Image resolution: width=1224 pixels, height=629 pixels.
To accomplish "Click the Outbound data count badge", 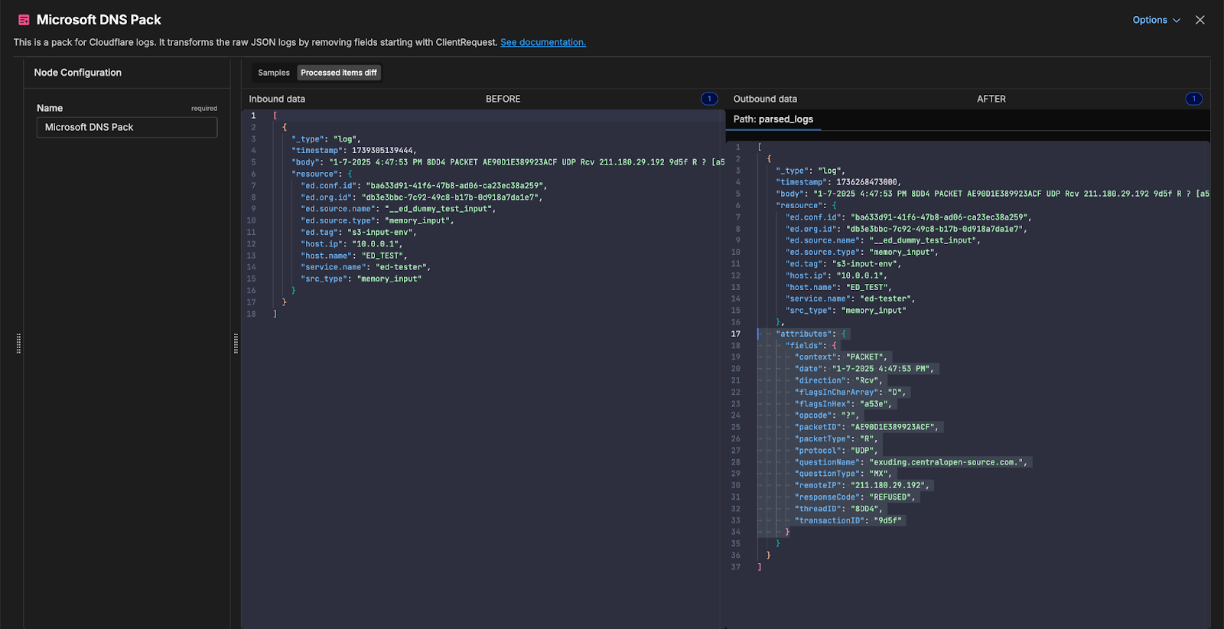I will click(x=1193, y=99).
